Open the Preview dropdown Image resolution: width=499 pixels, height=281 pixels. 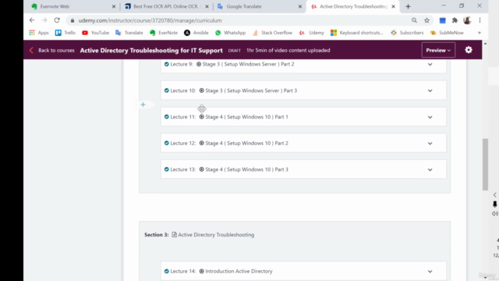point(438,50)
